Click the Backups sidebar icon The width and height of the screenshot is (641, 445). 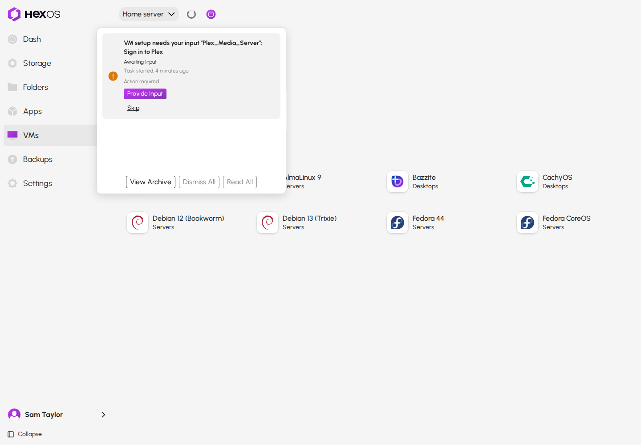pos(12,159)
